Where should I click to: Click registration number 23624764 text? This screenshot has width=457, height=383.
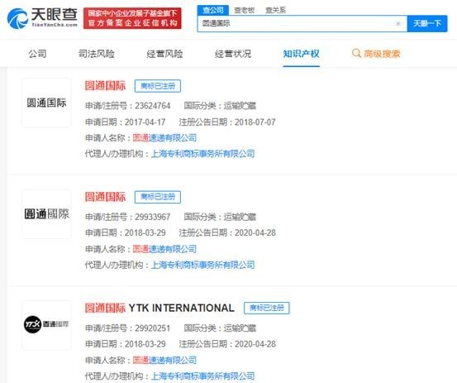152,106
